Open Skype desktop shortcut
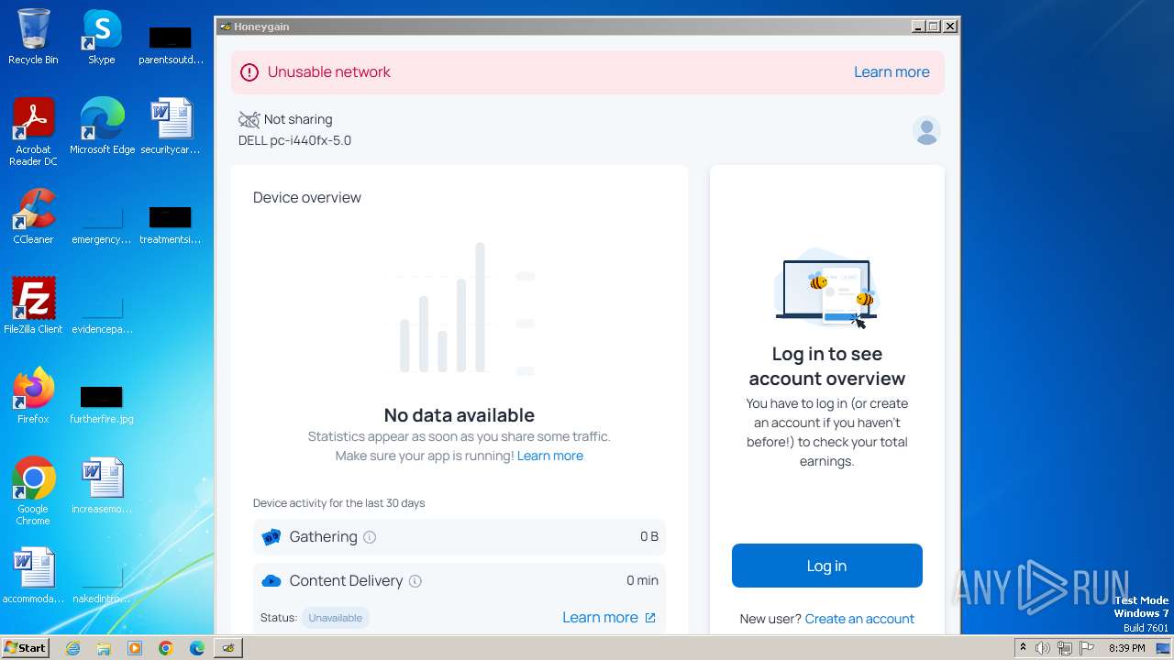The width and height of the screenshot is (1174, 660). 101,38
